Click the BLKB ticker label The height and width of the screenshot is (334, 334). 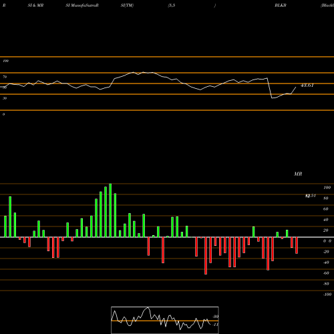pos(281,5)
